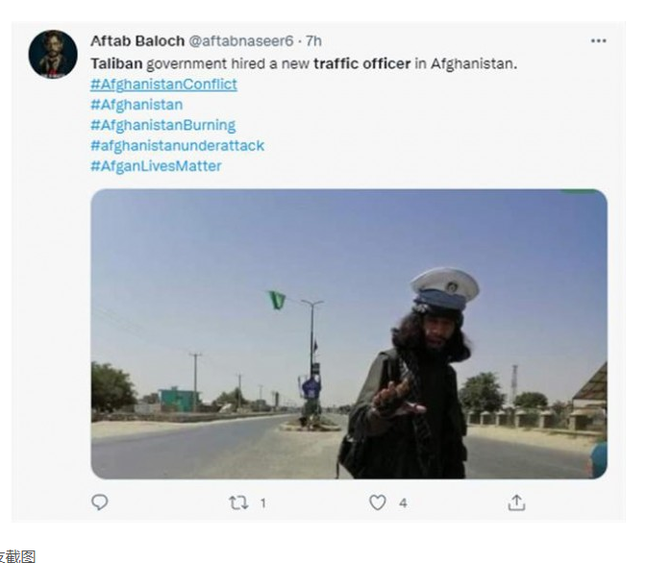Share the tweet via upload arrow icon
The height and width of the screenshot is (563, 671).
pyautogui.click(x=516, y=502)
